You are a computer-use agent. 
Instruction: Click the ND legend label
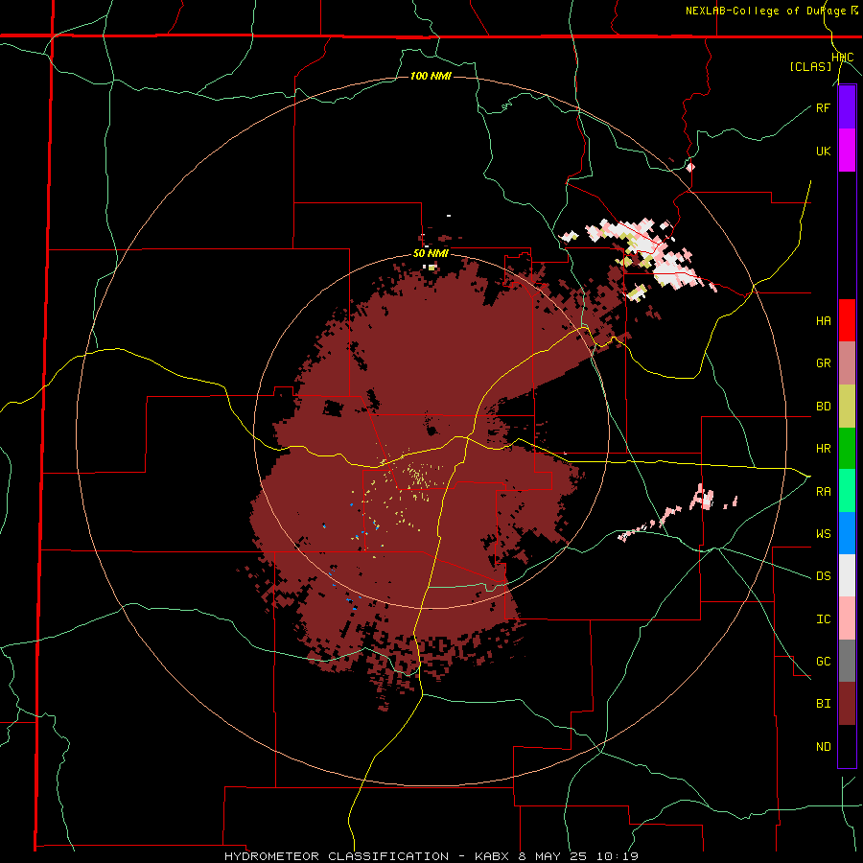(x=823, y=747)
